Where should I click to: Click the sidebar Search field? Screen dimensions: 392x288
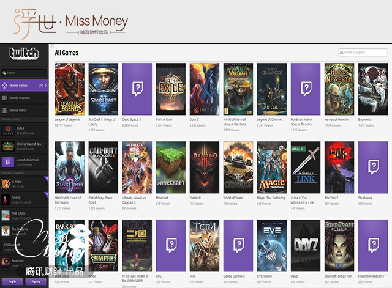(24, 73)
